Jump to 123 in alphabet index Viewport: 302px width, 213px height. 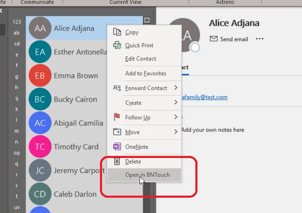coord(17,22)
